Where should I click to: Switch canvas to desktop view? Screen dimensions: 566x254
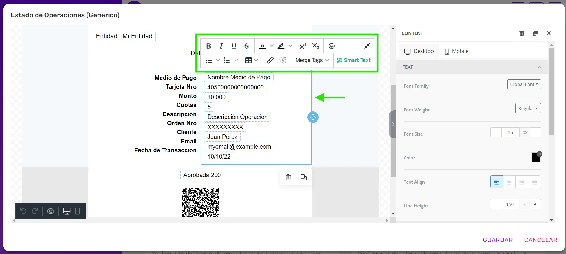point(67,211)
